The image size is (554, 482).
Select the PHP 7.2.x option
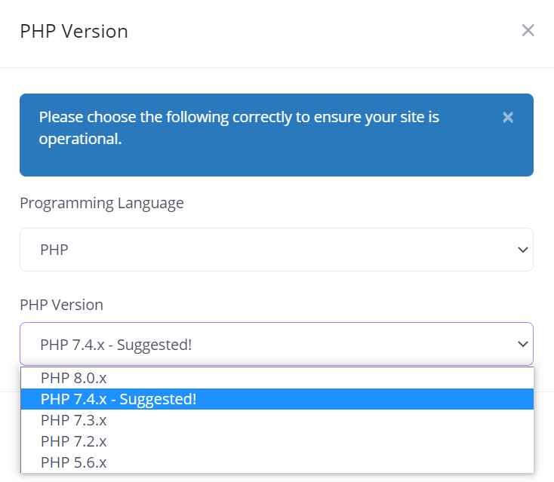point(277,441)
